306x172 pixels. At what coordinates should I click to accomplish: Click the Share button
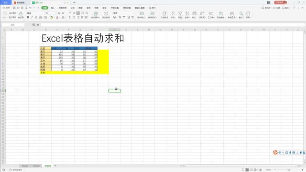coord(276,8)
